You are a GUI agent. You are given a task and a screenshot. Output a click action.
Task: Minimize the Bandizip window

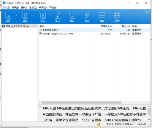(x=129, y=3)
